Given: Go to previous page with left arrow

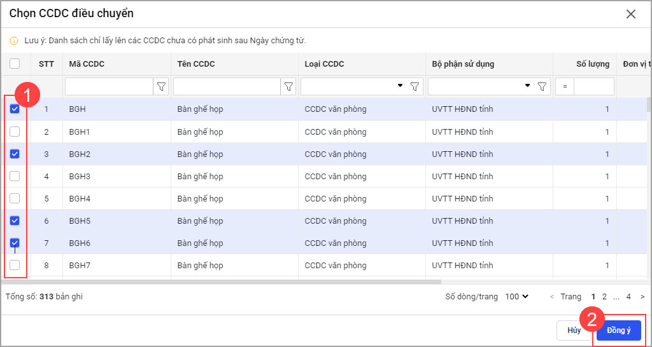Looking at the screenshot, I should tap(552, 297).
